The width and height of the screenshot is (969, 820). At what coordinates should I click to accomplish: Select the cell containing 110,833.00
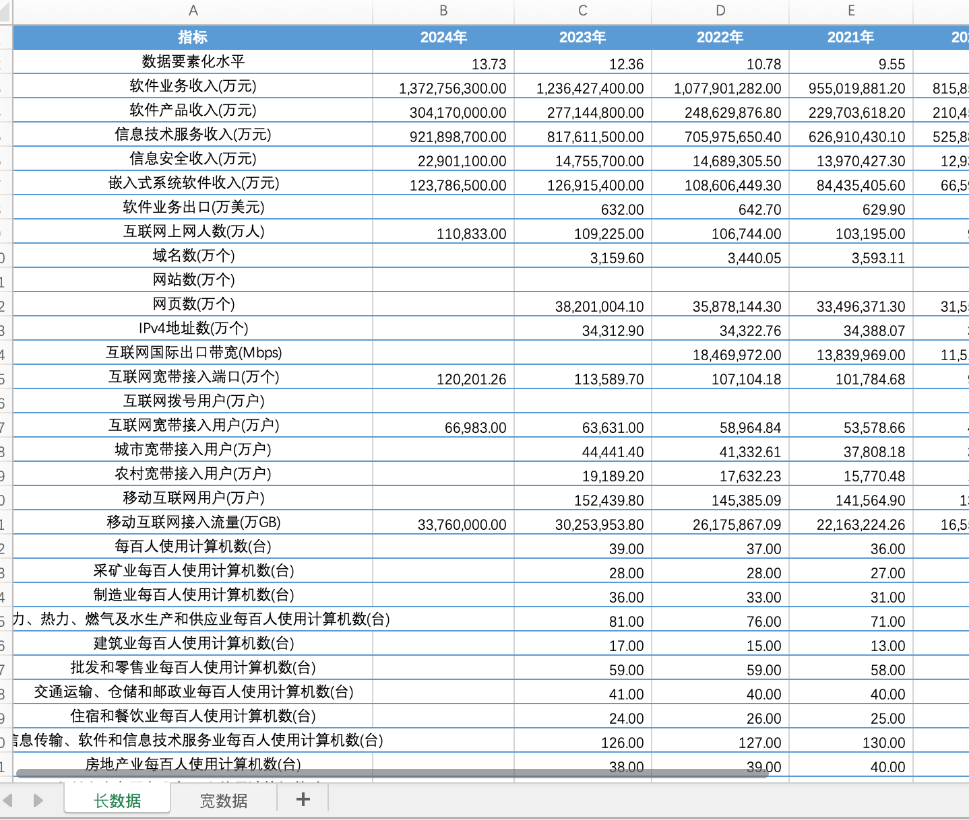click(443, 232)
